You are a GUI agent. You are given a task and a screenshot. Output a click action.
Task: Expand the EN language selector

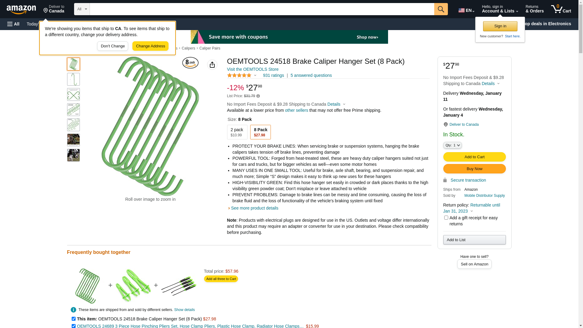tap(466, 10)
